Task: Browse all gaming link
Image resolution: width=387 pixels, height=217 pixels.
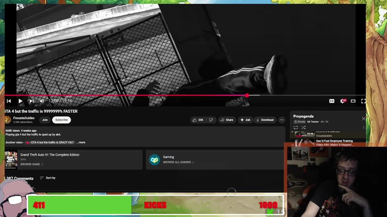Action: click(178, 162)
